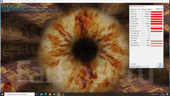The width and height of the screenshot is (170, 96).
Task: Open the taskbar clock and date
Action: tap(162, 94)
